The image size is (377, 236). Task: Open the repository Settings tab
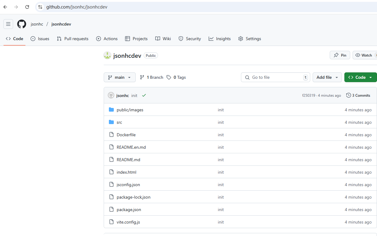click(x=250, y=39)
